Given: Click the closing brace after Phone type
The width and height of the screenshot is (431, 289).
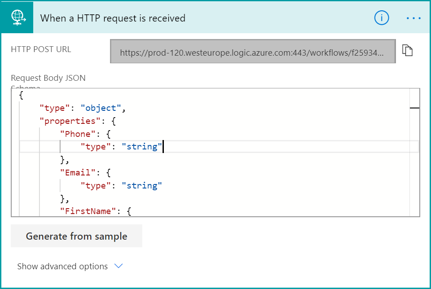Looking at the screenshot, I should pyautogui.click(x=64, y=160).
